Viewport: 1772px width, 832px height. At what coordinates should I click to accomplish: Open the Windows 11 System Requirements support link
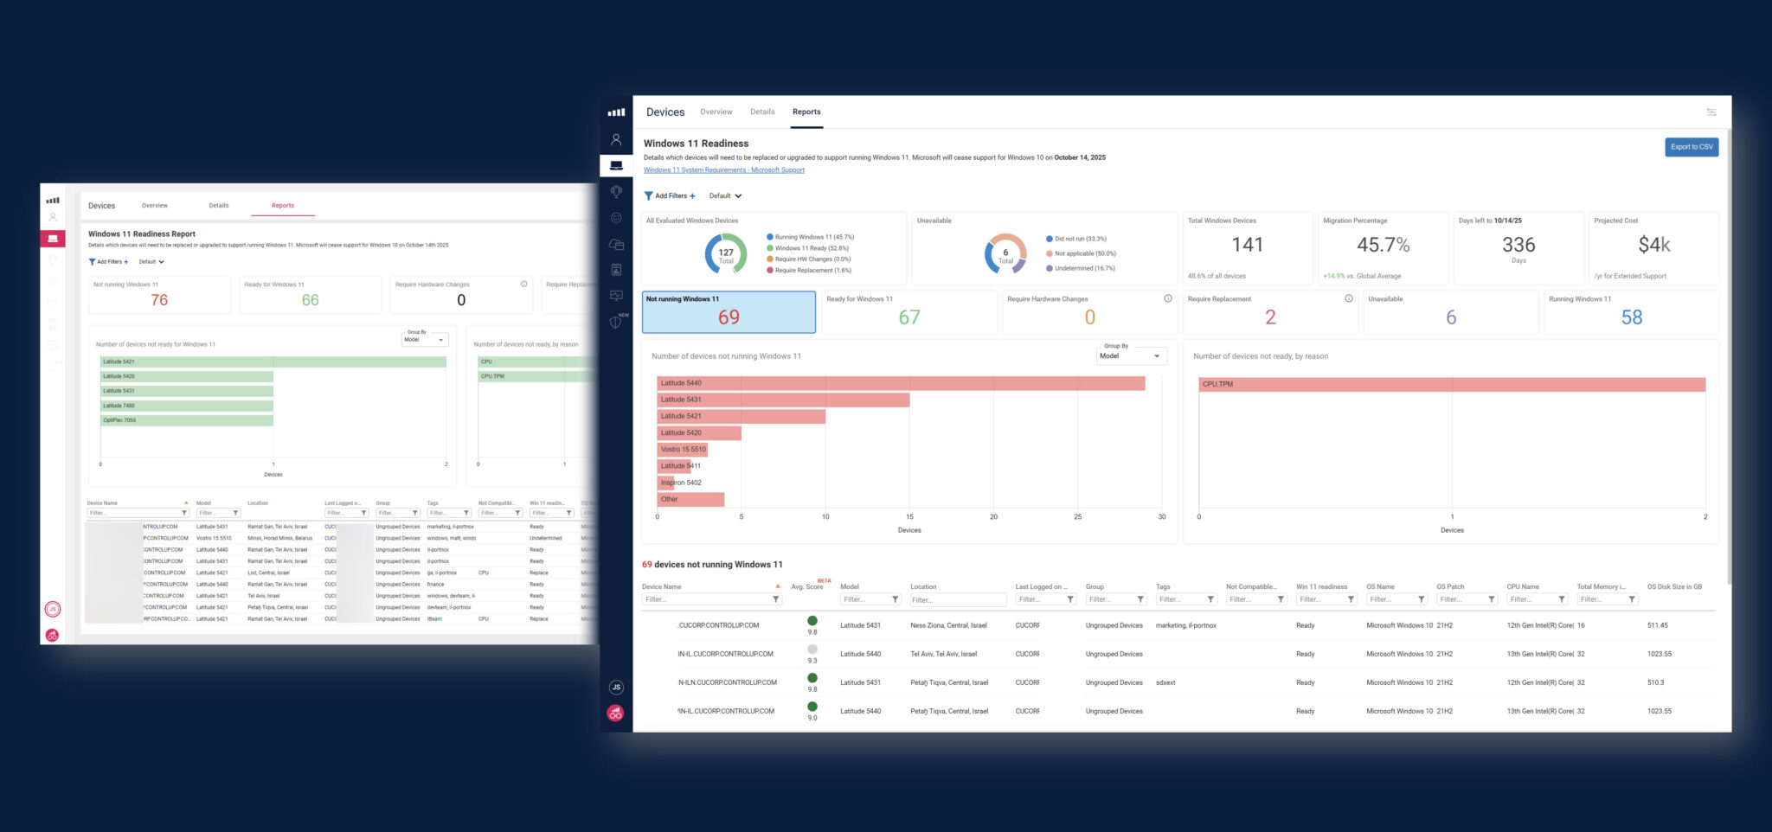[723, 170]
